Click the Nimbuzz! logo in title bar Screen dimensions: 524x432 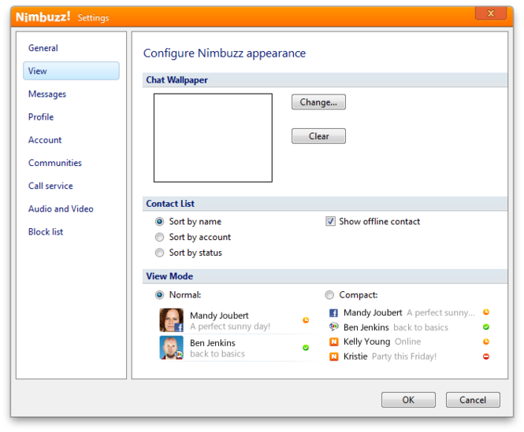pos(43,17)
